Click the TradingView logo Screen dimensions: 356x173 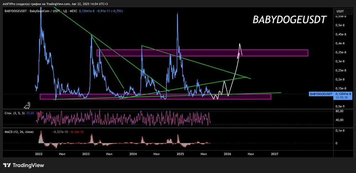click(x=23, y=165)
